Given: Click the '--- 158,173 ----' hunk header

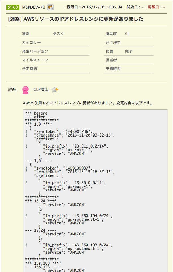Looking at the screenshot, I should (x=43, y=267).
